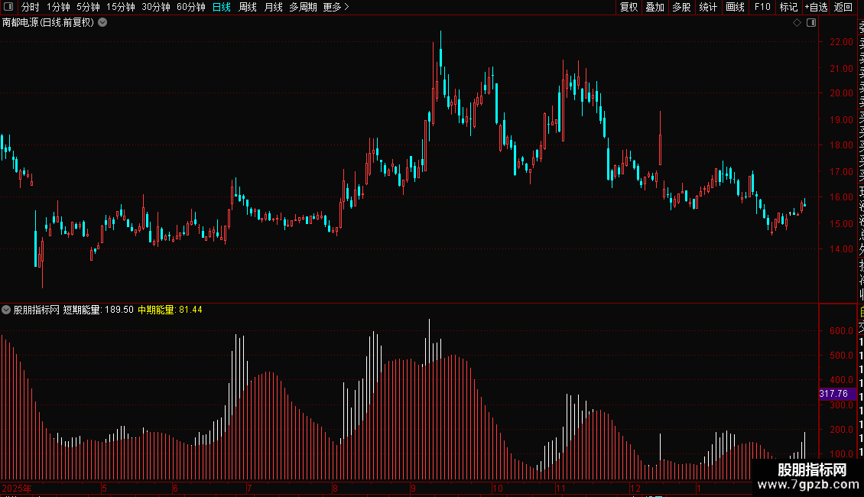This screenshot has width=864, height=497.
Task: Click the 返回 back button
Action: click(843, 7)
